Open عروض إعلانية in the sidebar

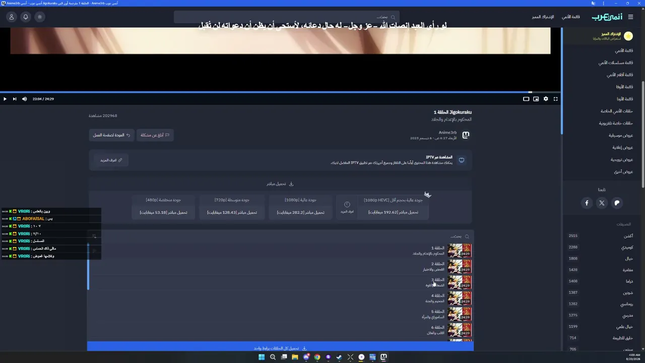[623, 147]
